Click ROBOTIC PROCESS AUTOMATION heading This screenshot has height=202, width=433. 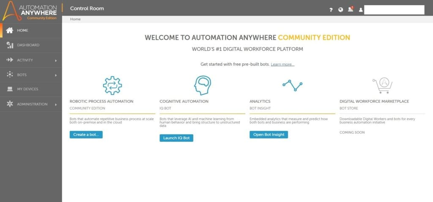(101, 101)
